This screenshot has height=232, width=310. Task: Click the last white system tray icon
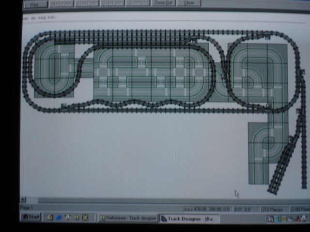(304, 218)
